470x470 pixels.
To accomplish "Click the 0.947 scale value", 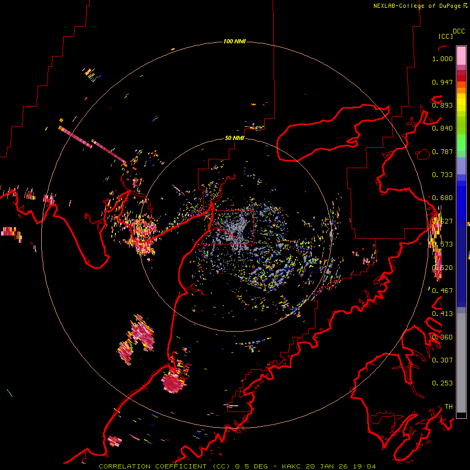I will click(442, 82).
